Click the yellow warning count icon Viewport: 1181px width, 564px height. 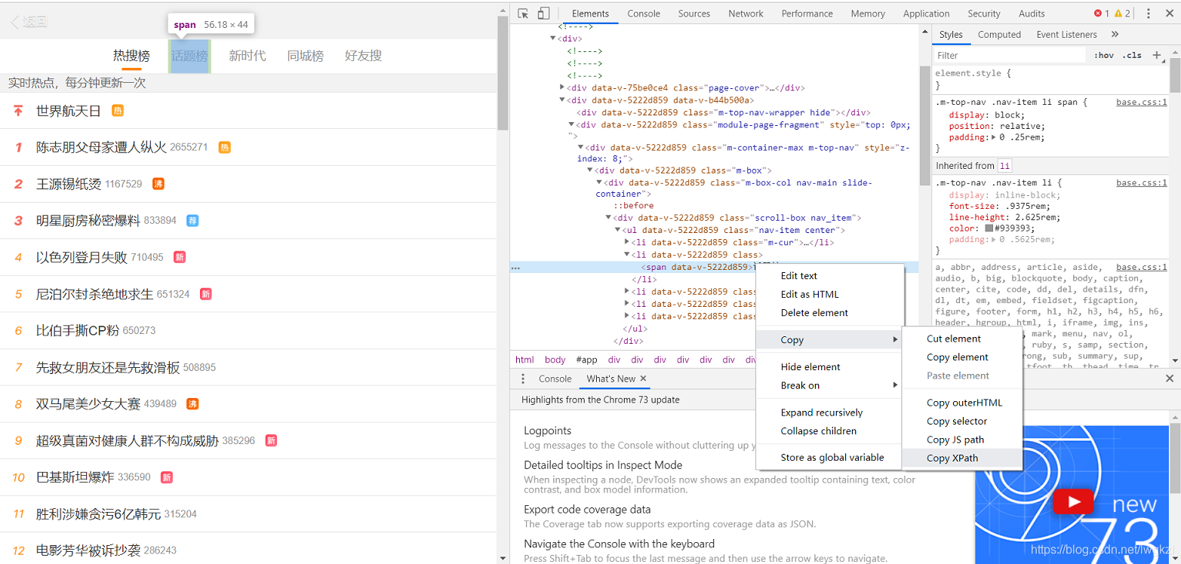click(1118, 14)
